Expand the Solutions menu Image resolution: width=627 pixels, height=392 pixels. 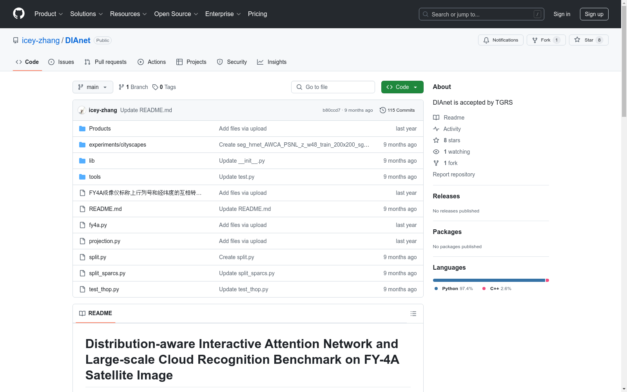pos(87,14)
